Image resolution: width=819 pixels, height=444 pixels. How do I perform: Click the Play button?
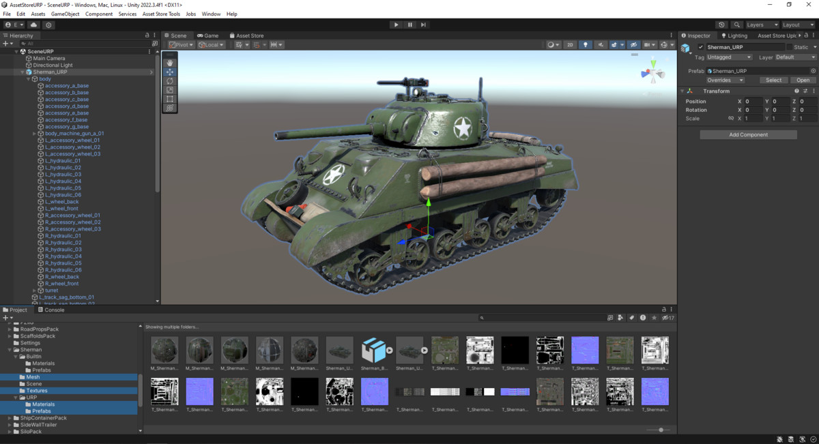396,25
